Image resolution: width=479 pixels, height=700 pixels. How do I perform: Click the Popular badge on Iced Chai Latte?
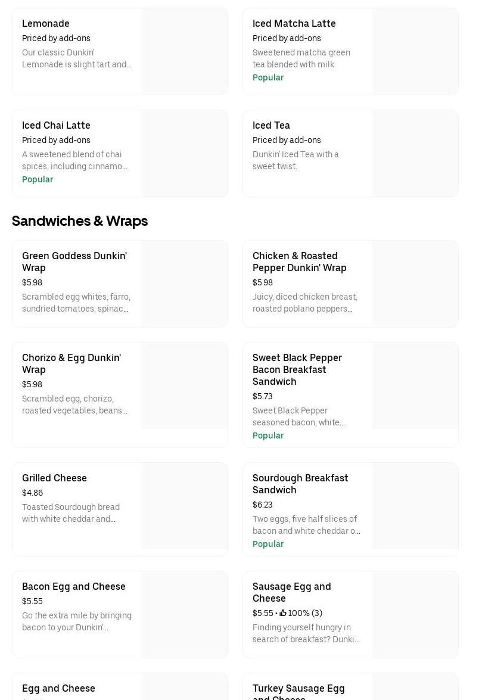tap(38, 179)
